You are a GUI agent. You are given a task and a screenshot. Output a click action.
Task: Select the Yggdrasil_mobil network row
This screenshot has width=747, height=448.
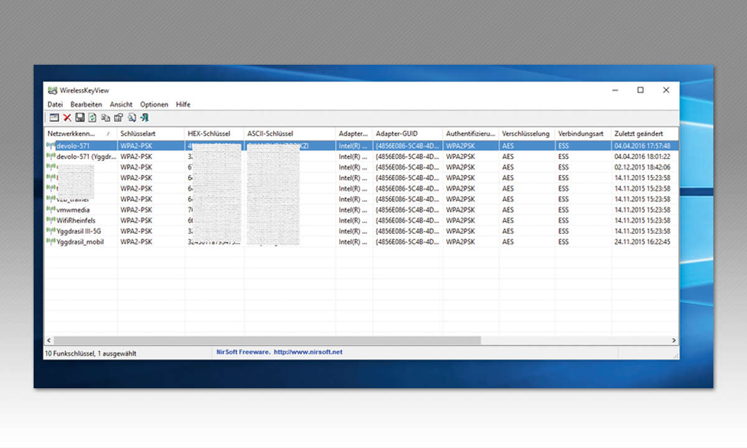point(361,241)
